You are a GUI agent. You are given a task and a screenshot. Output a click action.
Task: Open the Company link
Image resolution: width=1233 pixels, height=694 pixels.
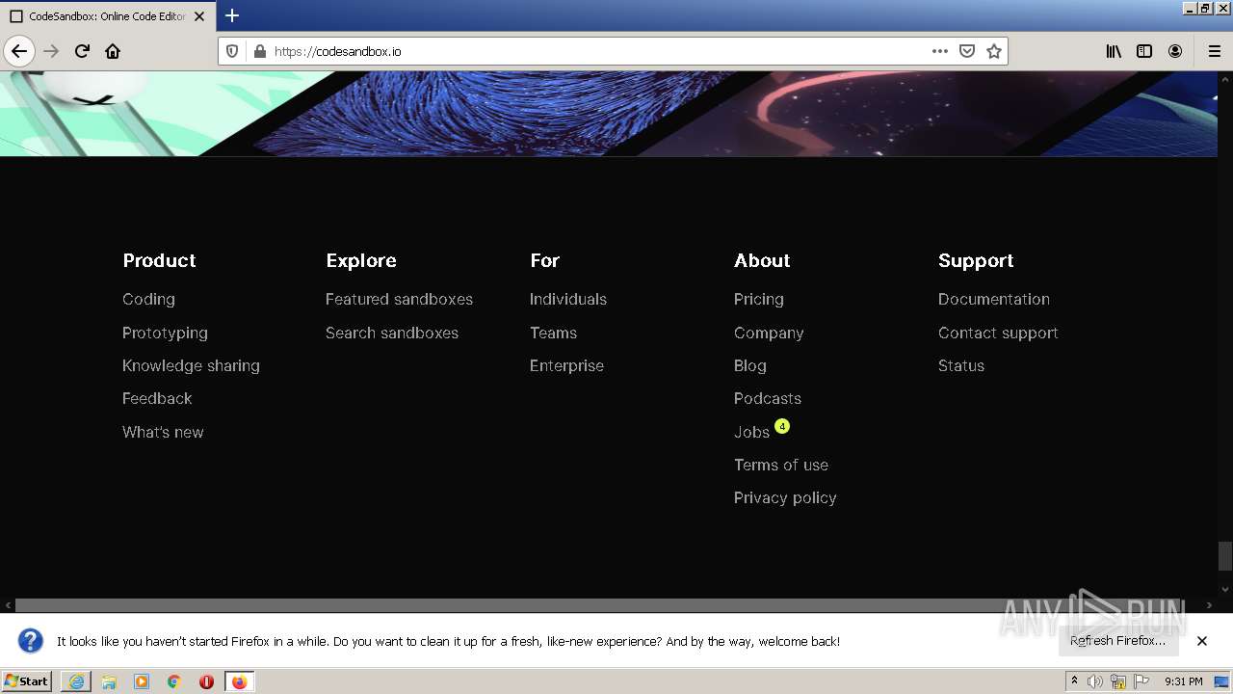tap(769, 333)
